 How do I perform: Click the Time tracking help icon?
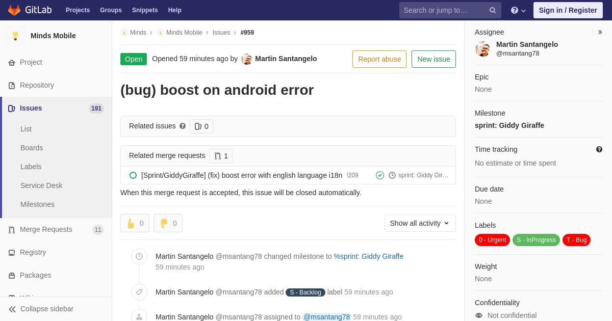pos(599,149)
